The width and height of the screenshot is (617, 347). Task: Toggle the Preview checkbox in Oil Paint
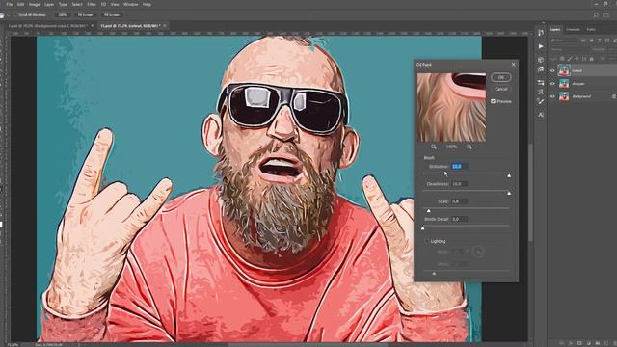(493, 101)
